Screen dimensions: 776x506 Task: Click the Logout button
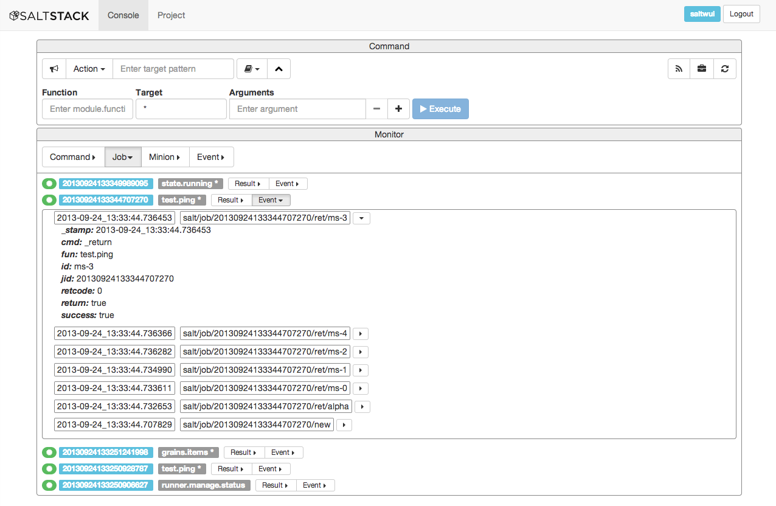(x=741, y=13)
